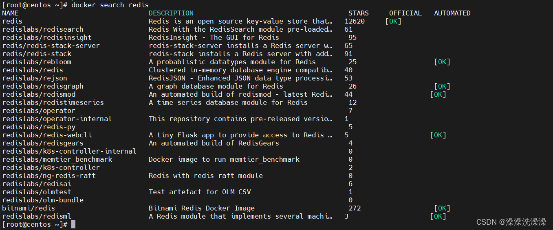The width and height of the screenshot is (553, 230).
Task: Click the name bitnami/redis
Action: pos(29,208)
